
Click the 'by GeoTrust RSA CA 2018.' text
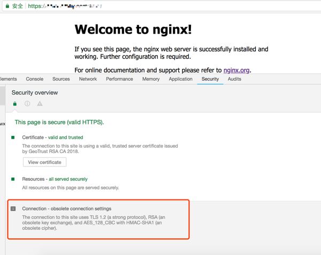point(50,152)
